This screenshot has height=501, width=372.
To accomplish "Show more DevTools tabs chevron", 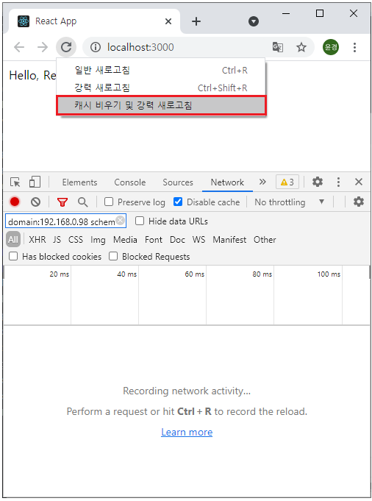I will (x=262, y=182).
